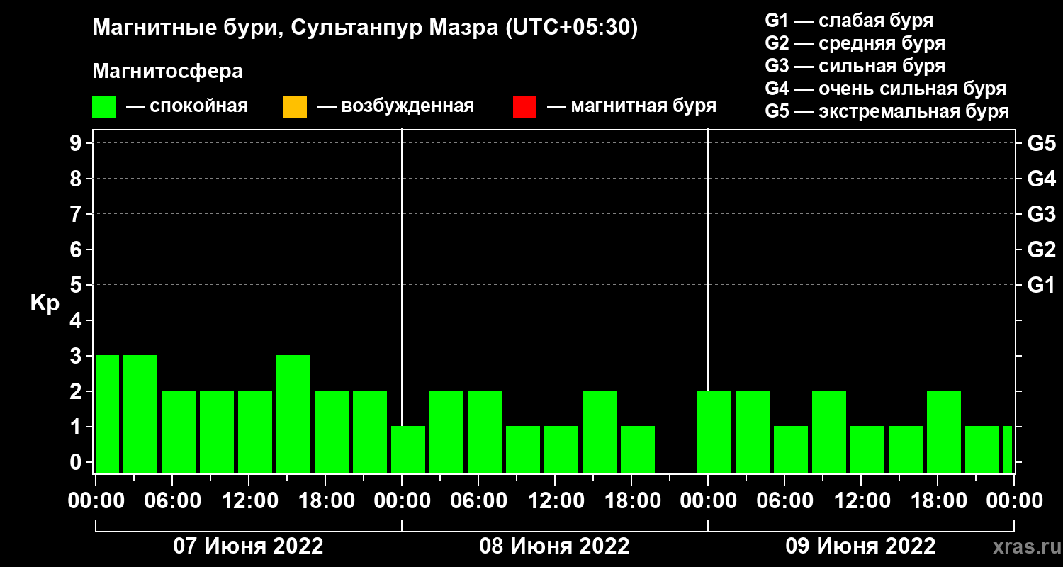This screenshot has height=567, width=1063.
Task: Click the G3 label on right scale
Action: coord(1041,214)
